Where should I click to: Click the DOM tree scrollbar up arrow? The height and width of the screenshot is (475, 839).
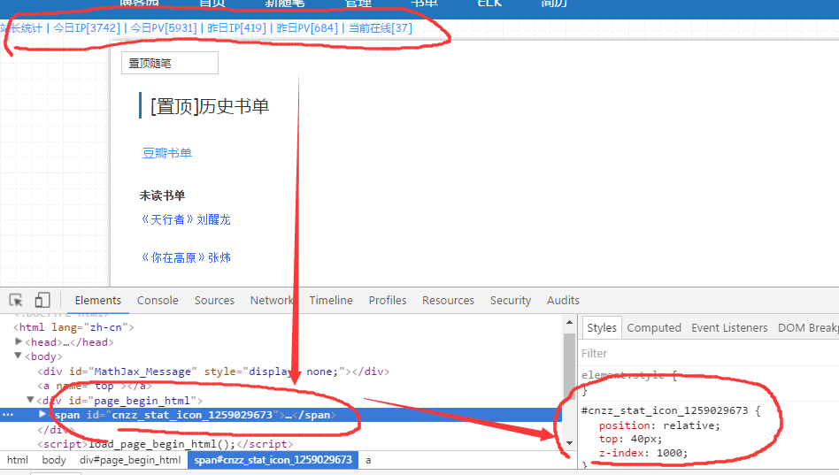(569, 322)
